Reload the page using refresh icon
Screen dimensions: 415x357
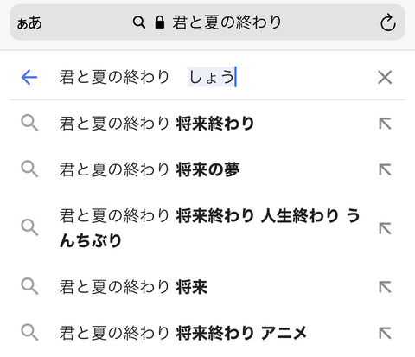pos(387,22)
